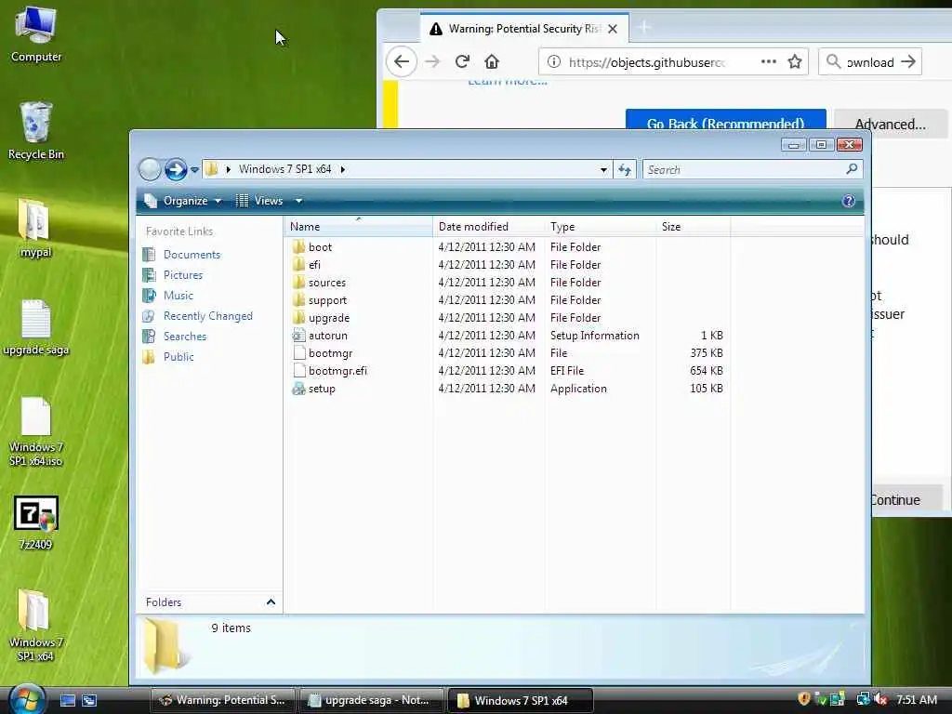Click Firefox reload button

[462, 61]
